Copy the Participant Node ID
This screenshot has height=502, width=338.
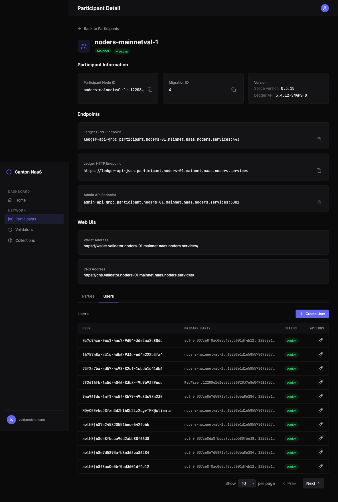coord(150,90)
